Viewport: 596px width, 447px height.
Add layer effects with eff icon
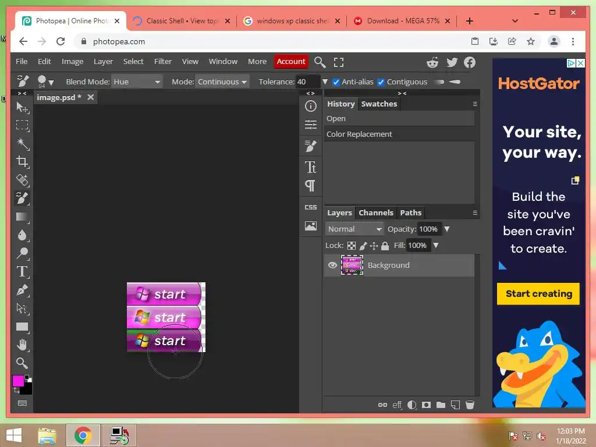pyautogui.click(x=397, y=405)
